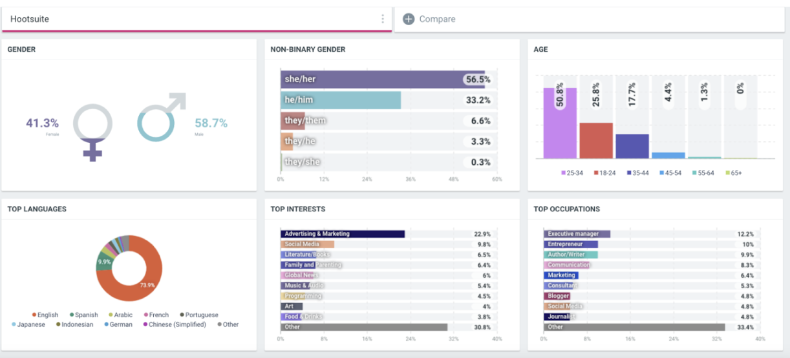Click the she/her pronoun bar

(383, 79)
